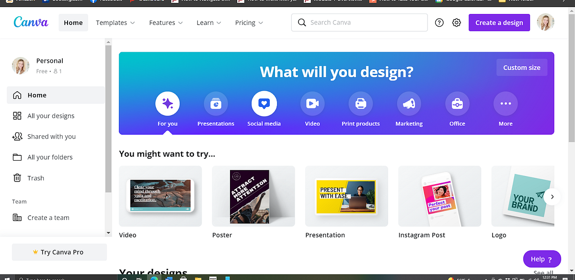
Task: Click the help question mark icon
Action: point(439,22)
